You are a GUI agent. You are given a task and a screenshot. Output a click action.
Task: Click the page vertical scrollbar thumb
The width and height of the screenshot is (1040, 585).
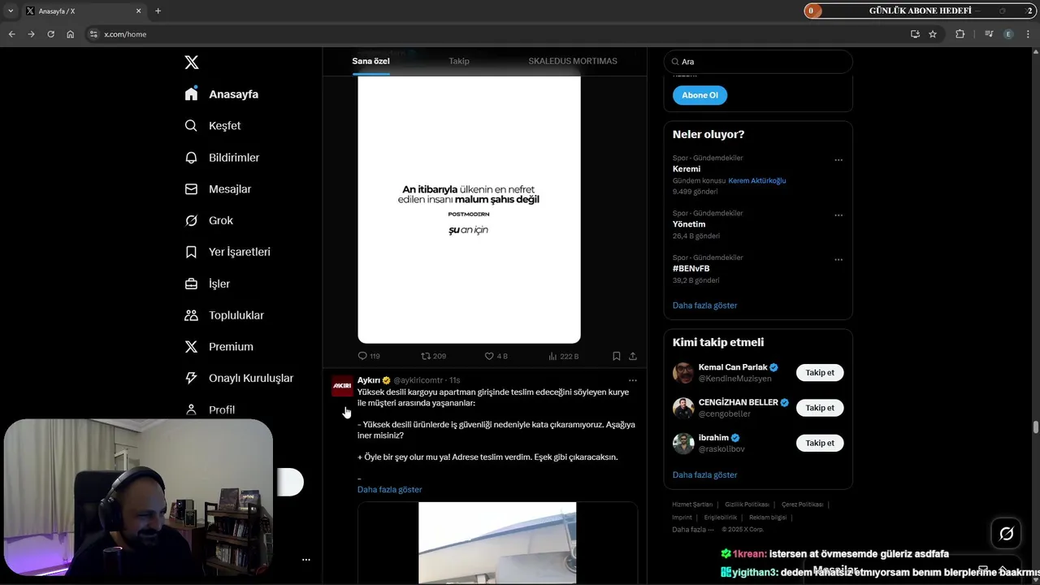[x=1035, y=427]
